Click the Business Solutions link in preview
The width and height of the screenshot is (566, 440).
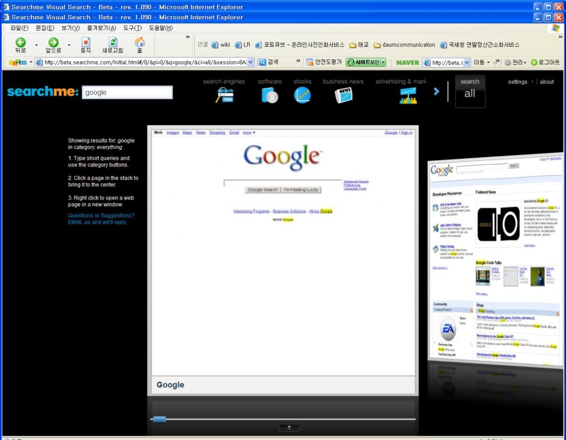[289, 211]
